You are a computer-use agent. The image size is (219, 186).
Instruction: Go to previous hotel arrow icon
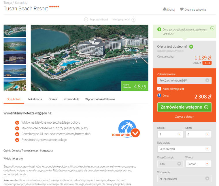pyautogui.click(x=86, y=19)
